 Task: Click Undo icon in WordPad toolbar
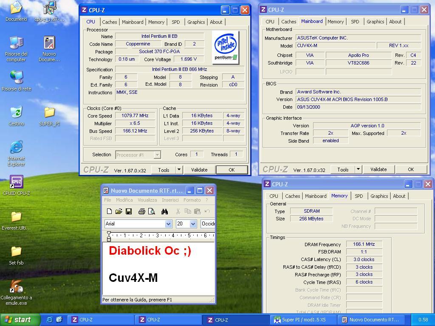pyautogui.click(x=207, y=211)
